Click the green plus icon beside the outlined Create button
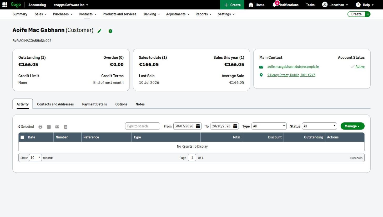This screenshot has width=383, height=217. 368,14
